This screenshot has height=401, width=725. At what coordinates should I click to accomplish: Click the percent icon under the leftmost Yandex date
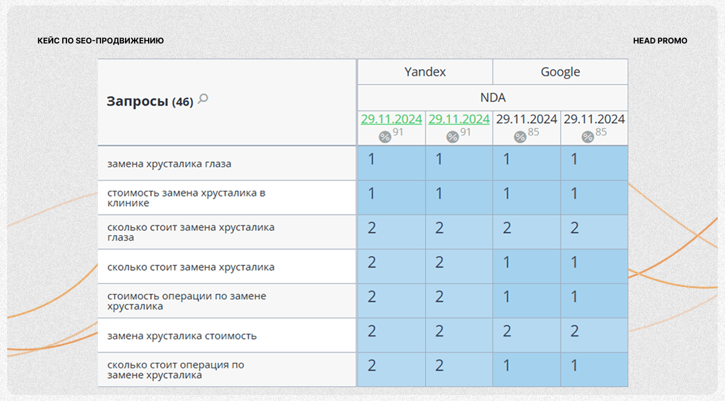[385, 137]
